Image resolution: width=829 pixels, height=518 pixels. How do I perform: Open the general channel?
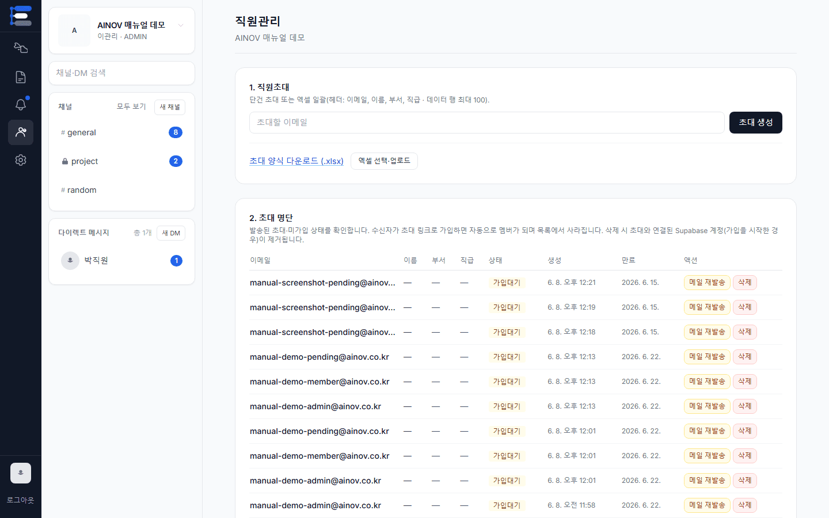[122, 132]
